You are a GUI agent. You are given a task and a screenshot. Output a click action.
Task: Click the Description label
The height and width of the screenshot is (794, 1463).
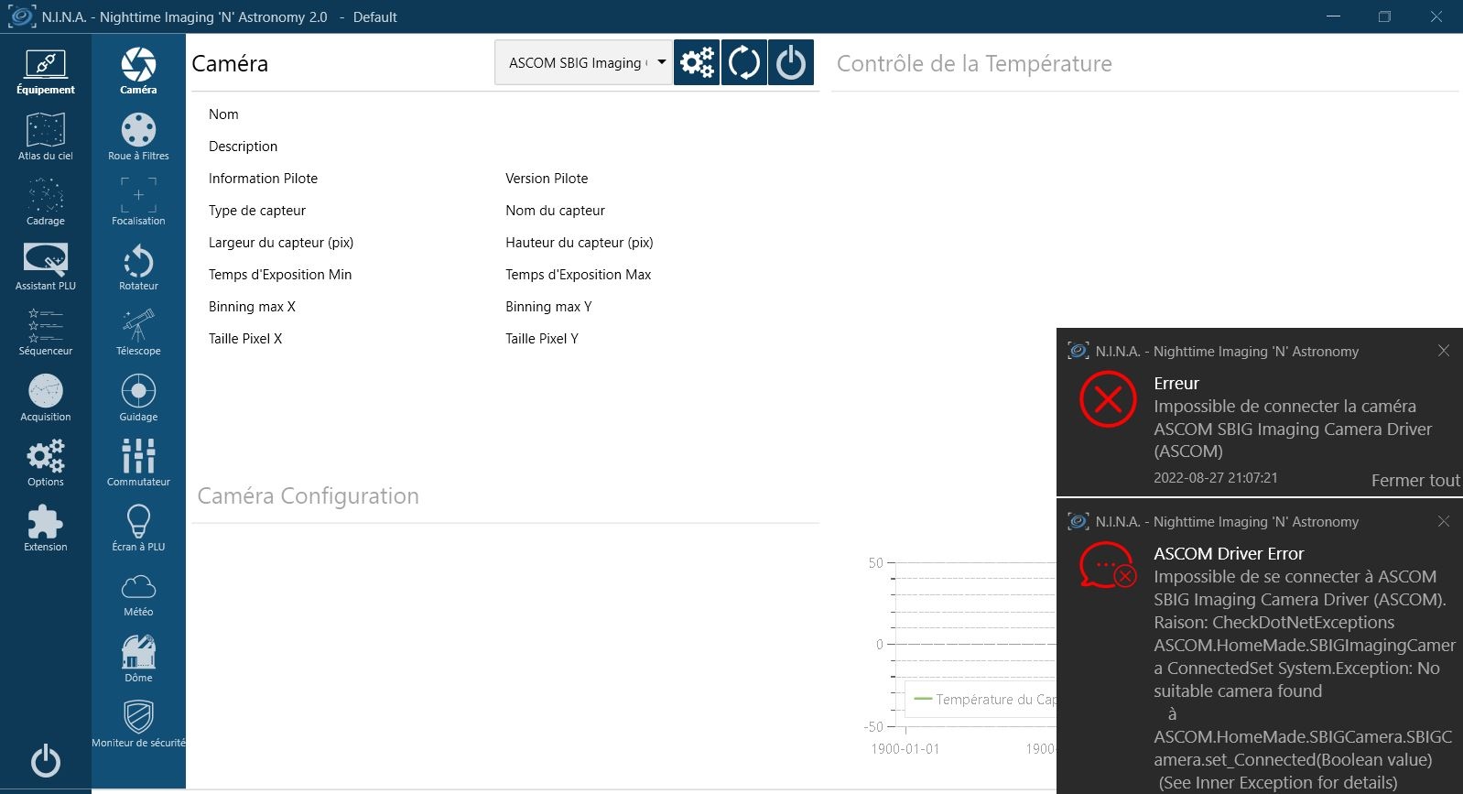pyautogui.click(x=243, y=147)
